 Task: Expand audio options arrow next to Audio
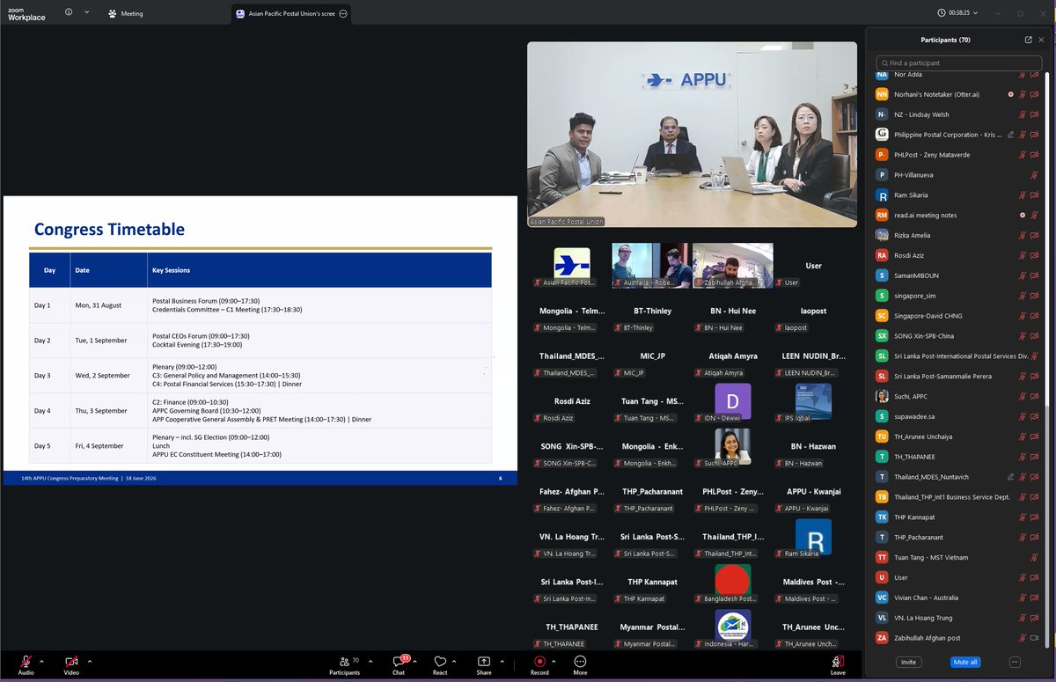(x=41, y=662)
